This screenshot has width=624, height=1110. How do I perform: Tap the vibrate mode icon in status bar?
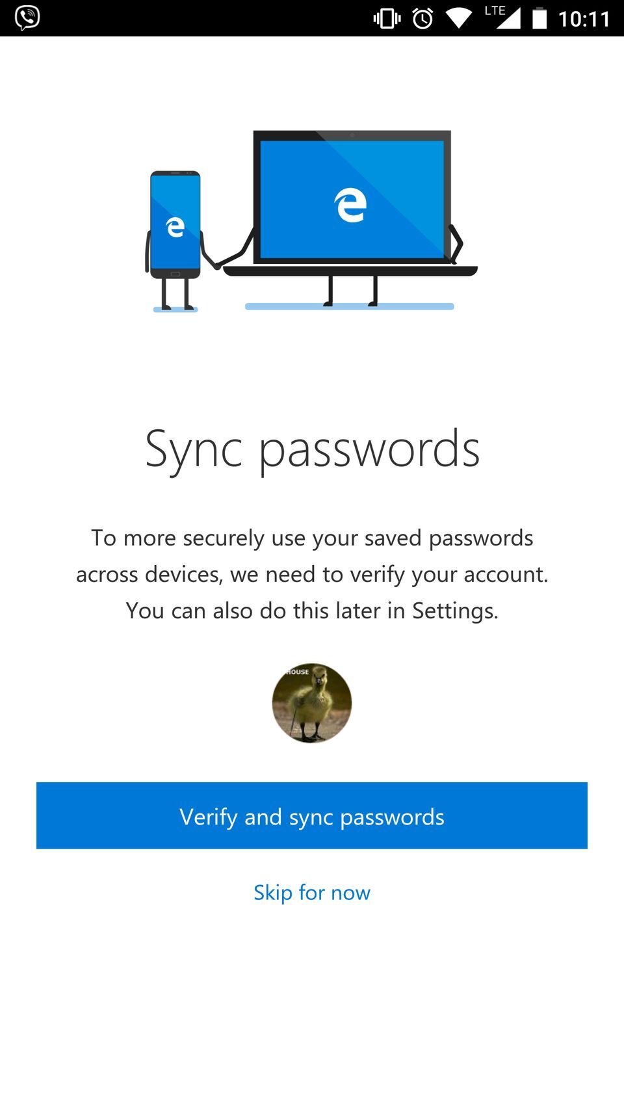tap(385, 18)
